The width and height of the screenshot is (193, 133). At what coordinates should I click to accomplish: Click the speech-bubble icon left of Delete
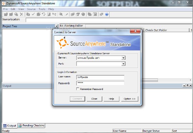click(16, 14)
